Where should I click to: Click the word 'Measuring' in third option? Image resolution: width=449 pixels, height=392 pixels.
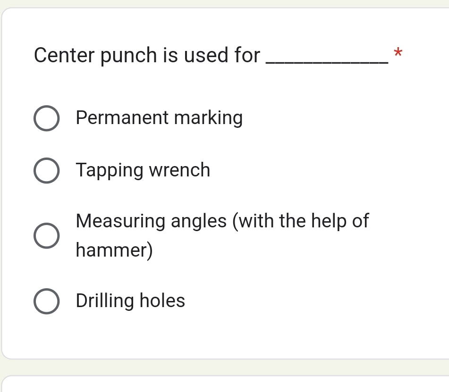click(120, 221)
